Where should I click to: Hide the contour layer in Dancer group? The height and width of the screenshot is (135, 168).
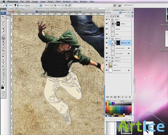107,29
